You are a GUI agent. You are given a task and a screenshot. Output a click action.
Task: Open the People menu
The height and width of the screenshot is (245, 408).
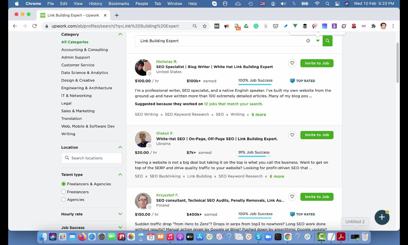(142, 4)
